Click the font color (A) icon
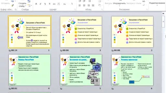Screen dimensions: 166x93 pyautogui.click(x=72, y=4)
